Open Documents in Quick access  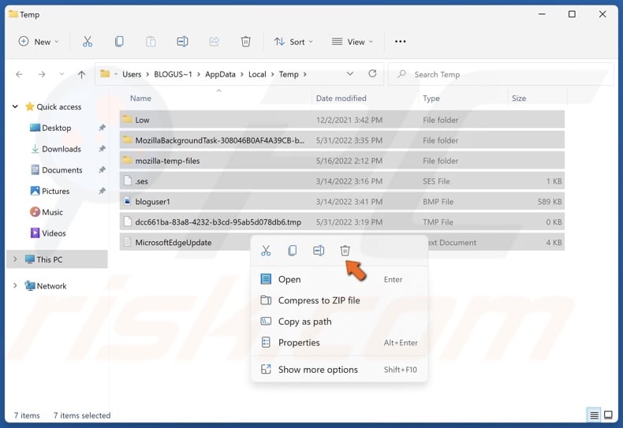pyautogui.click(x=62, y=170)
